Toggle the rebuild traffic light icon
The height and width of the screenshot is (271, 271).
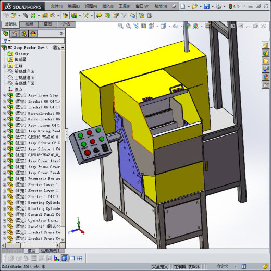click(x=230, y=6)
